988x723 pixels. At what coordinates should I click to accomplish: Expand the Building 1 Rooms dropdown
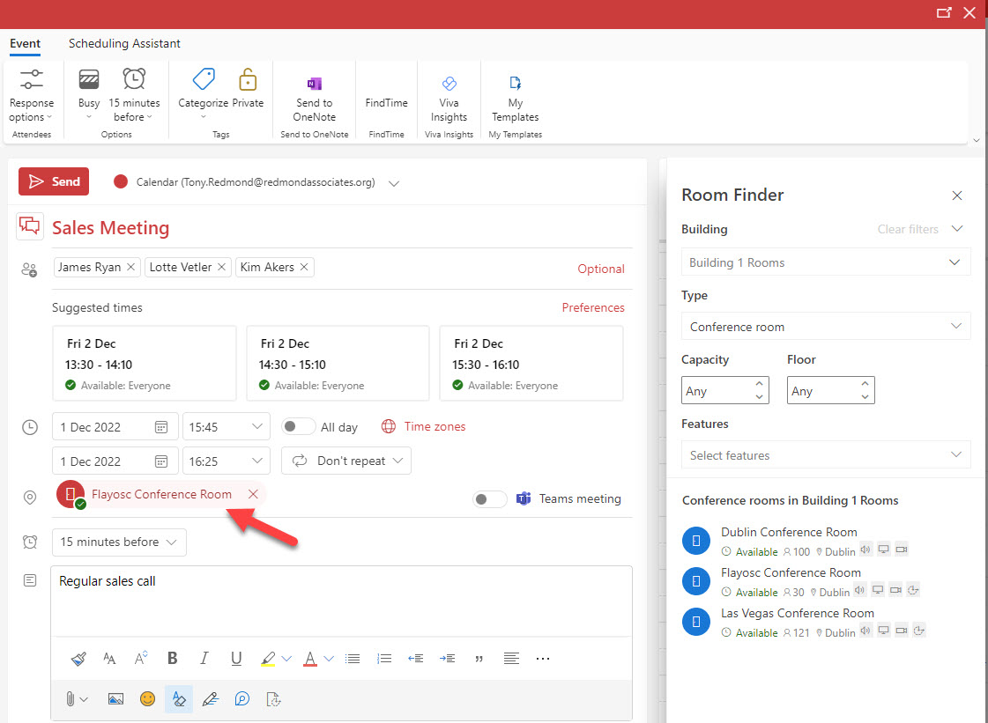tap(825, 262)
